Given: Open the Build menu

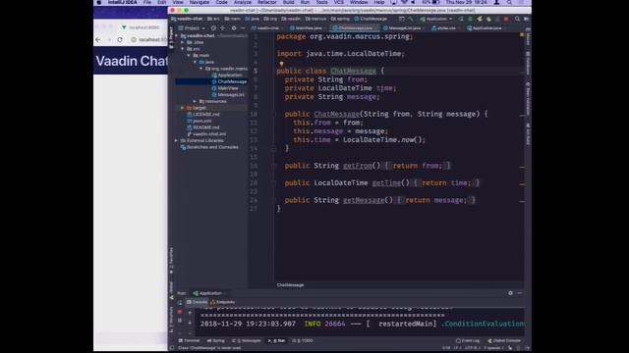Looking at the screenshot, I should coord(288,2).
